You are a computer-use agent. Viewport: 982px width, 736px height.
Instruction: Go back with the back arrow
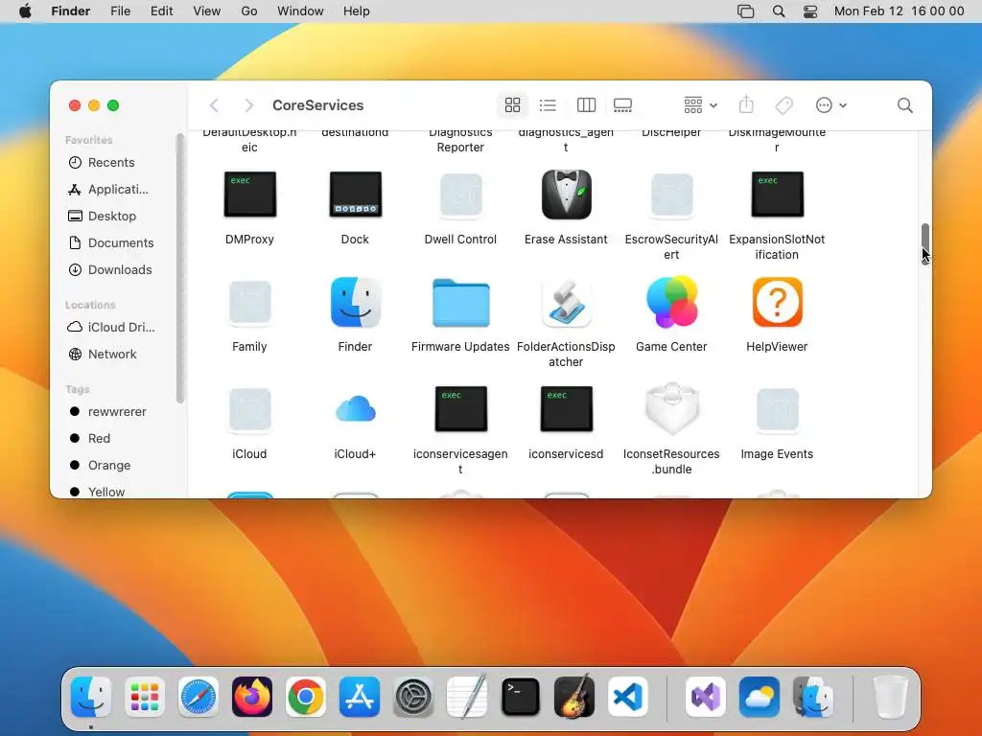(214, 105)
